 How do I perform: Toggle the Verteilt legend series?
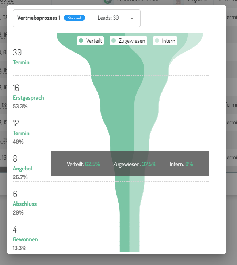pyautogui.click(x=91, y=41)
